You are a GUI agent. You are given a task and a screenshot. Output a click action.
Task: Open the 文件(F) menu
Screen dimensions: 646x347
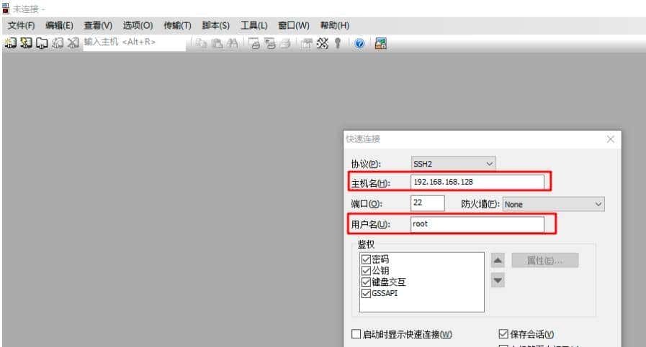pyautogui.click(x=21, y=25)
